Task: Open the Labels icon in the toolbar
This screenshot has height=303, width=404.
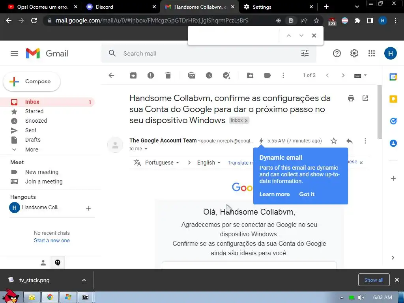Action: [267, 75]
